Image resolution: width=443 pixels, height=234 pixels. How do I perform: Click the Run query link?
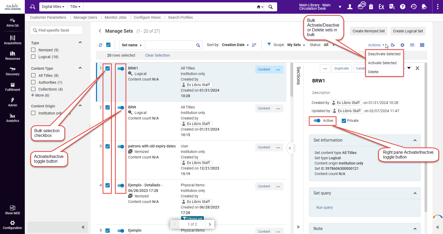(325, 207)
